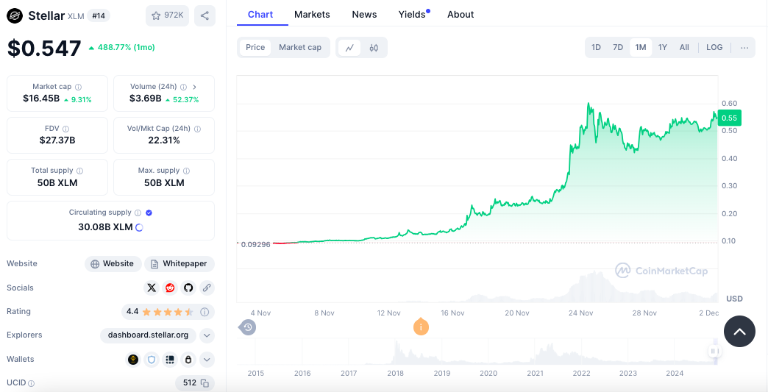
Task: Click the #14 rank badge
Action: click(99, 15)
